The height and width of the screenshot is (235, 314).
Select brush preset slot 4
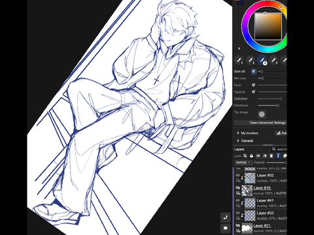tap(273, 60)
